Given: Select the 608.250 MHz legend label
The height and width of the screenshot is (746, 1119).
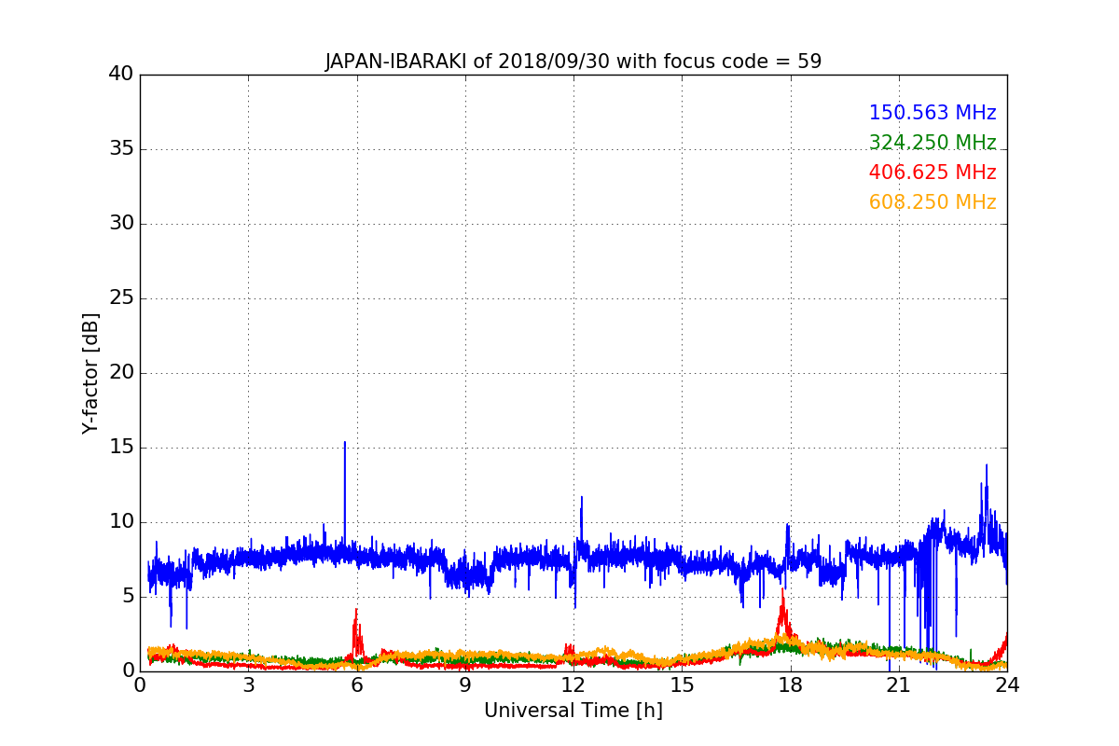Looking at the screenshot, I should click(932, 202).
